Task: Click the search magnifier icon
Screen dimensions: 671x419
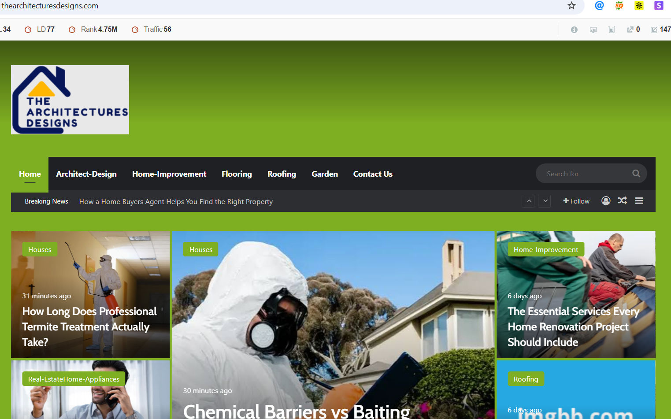Action: (636, 174)
